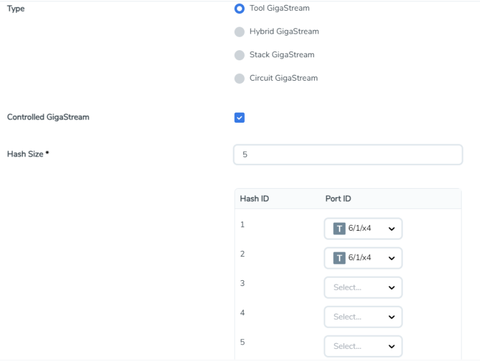This screenshot has height=361, width=480.
Task: Open the 6/1/x4 port value for Hash ID 2
Action: pos(360,258)
